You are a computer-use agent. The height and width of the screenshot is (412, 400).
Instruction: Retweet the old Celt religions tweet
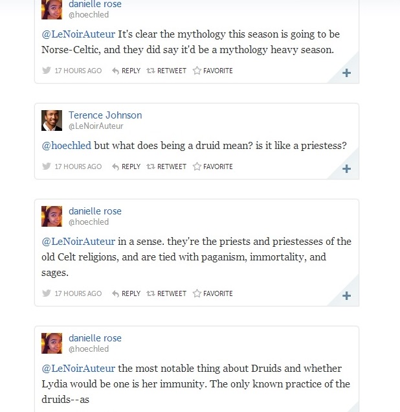tap(166, 293)
